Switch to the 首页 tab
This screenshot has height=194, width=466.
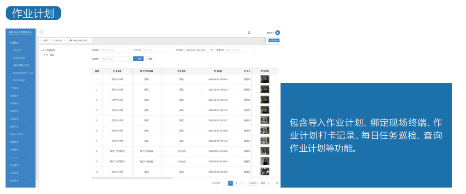(x=44, y=40)
